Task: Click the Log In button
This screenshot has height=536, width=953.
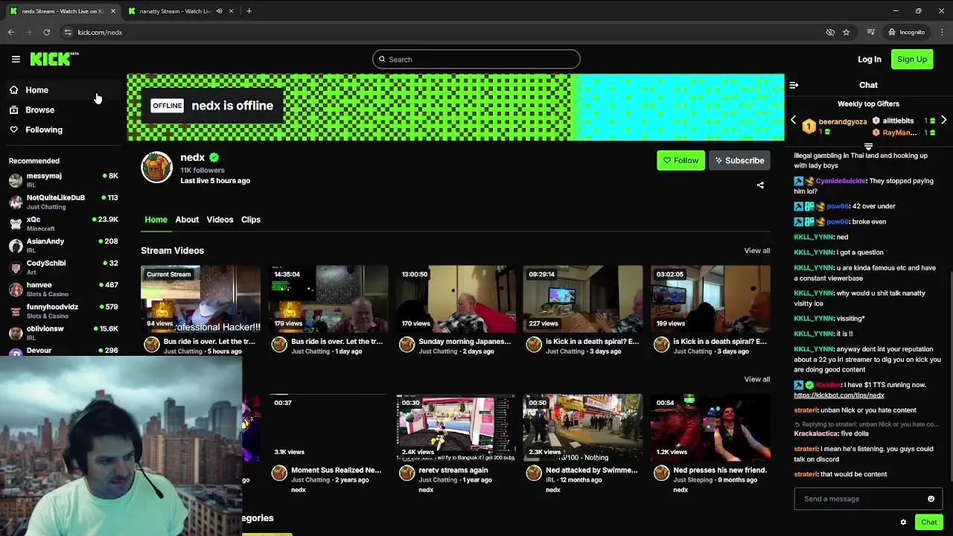Action: (x=869, y=60)
